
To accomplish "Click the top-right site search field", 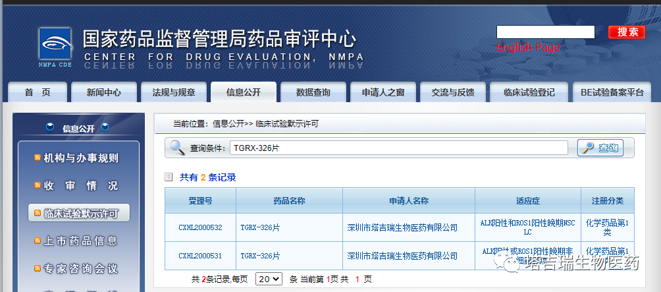I will click(x=546, y=32).
